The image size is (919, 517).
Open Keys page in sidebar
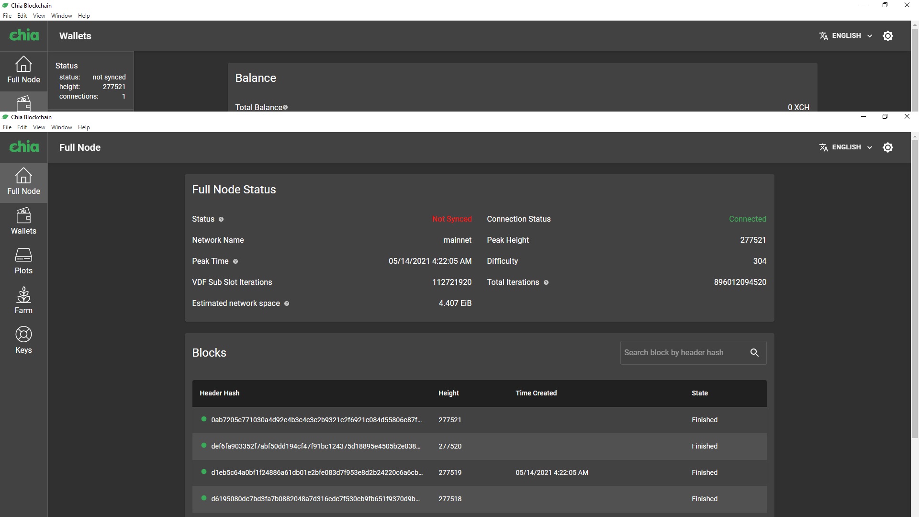pyautogui.click(x=23, y=341)
